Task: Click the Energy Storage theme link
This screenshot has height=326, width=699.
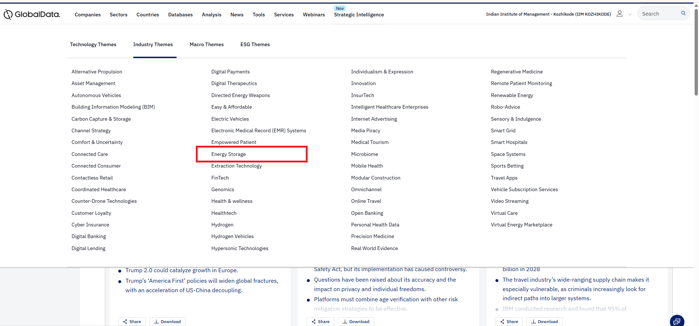Action: [x=228, y=154]
